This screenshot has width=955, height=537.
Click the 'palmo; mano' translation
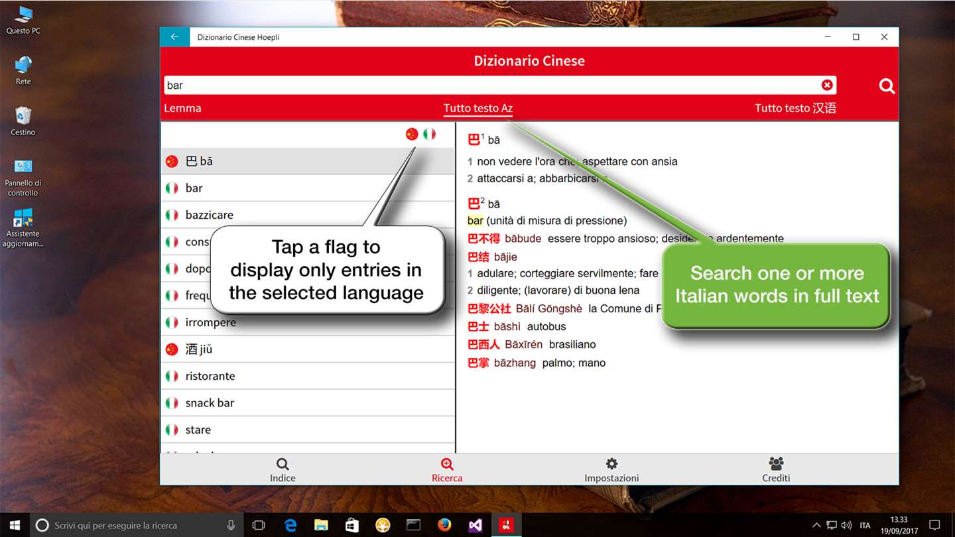point(574,363)
